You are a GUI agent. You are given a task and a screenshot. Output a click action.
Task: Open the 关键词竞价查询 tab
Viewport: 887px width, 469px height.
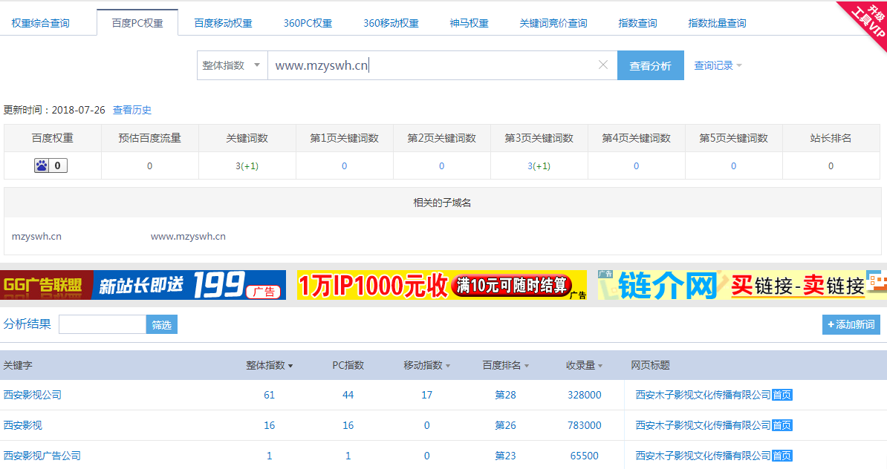[553, 23]
